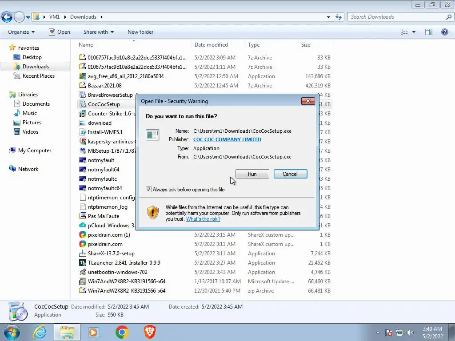This screenshot has width=455, height=341.
Task: Select Libraries in navigation pane
Action: point(28,95)
